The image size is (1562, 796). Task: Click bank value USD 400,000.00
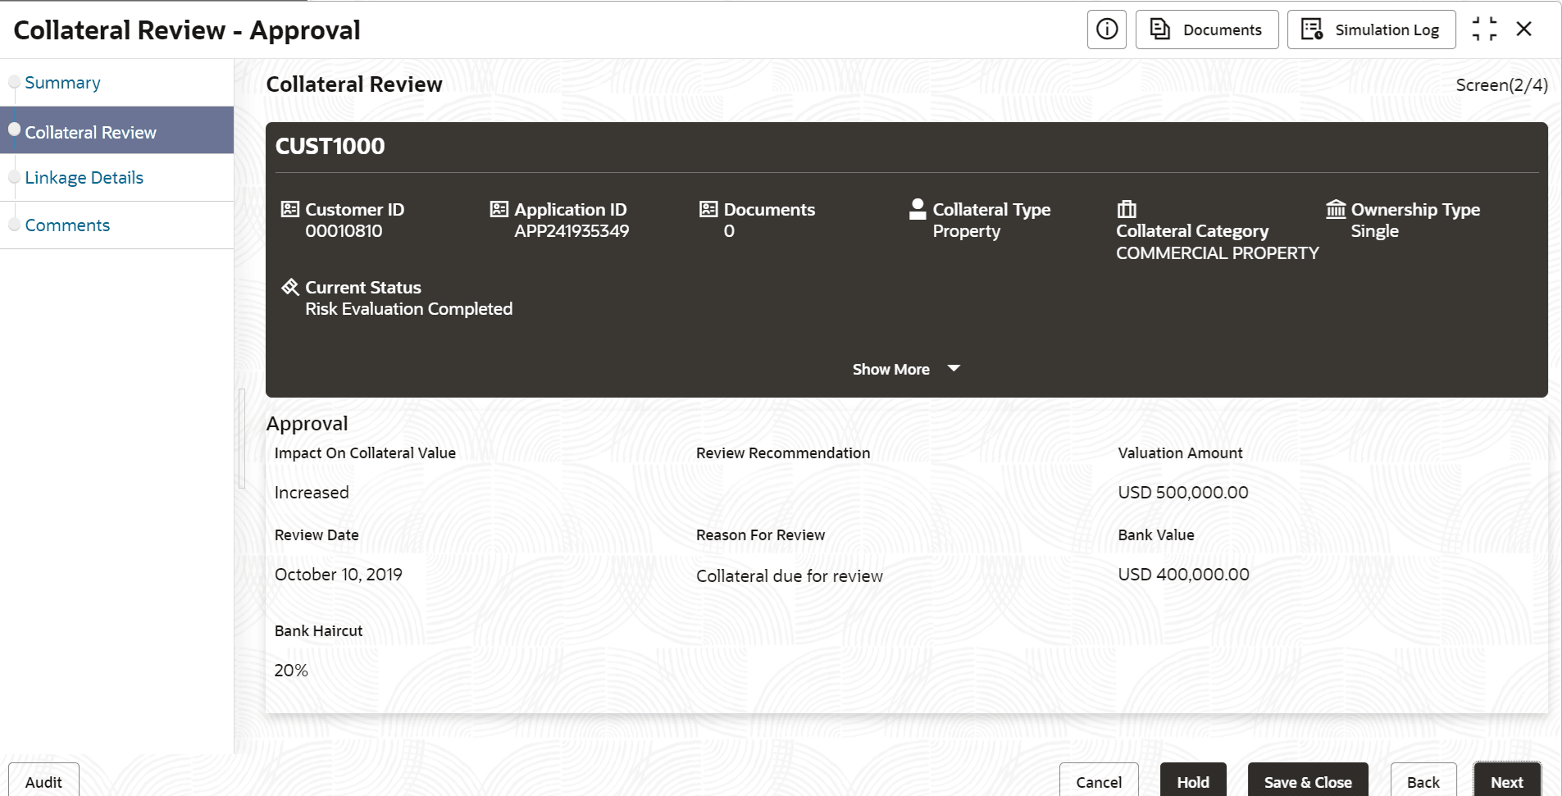pyautogui.click(x=1183, y=575)
